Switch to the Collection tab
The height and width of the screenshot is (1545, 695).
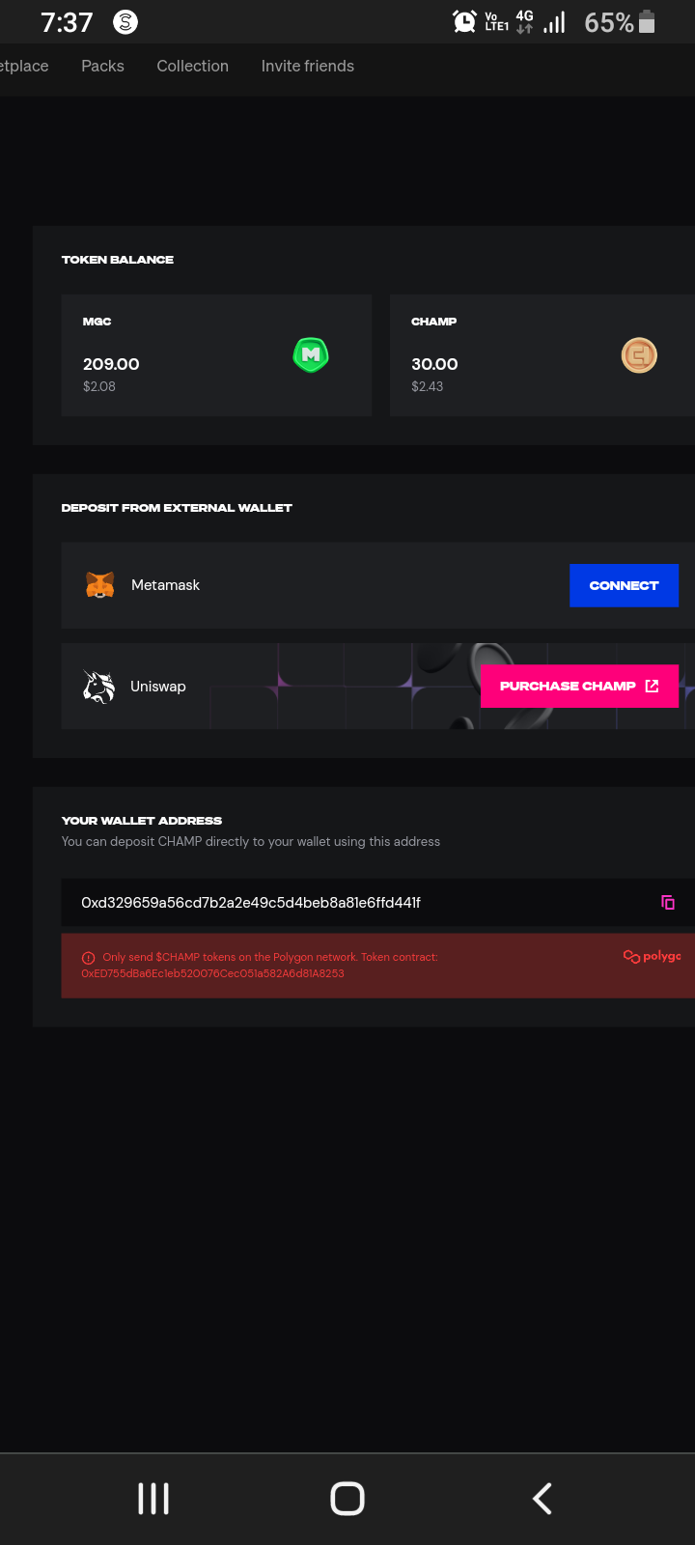tap(193, 66)
